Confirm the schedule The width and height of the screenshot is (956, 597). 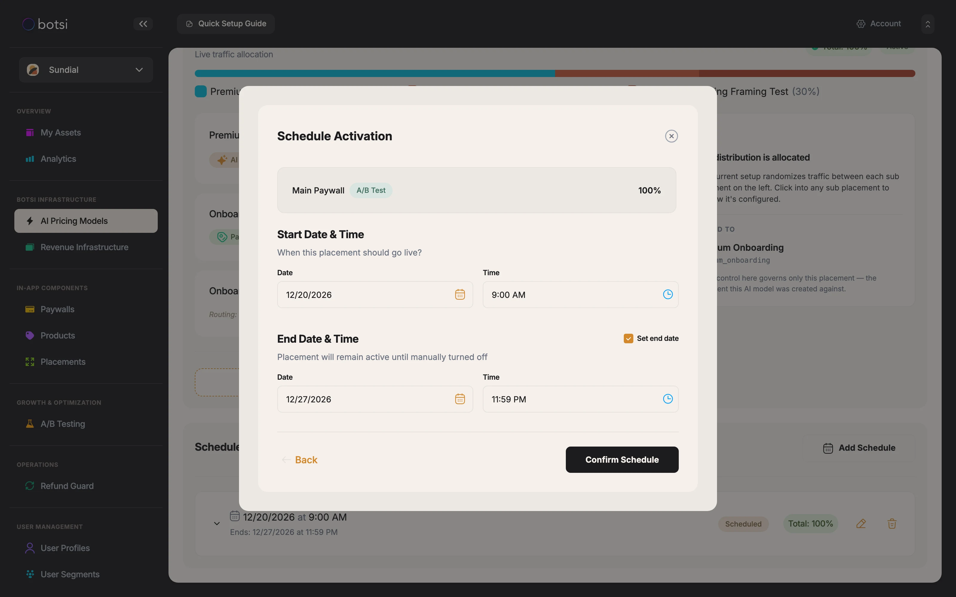(622, 460)
